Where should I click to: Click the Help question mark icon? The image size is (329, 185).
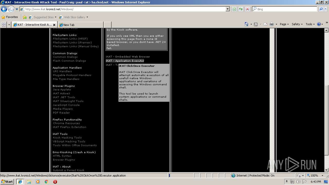[x=319, y=24]
